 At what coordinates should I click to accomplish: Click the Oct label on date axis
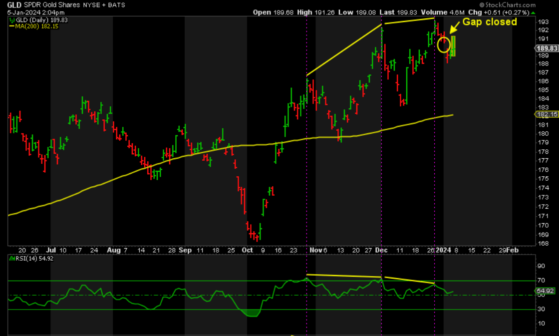(247, 250)
